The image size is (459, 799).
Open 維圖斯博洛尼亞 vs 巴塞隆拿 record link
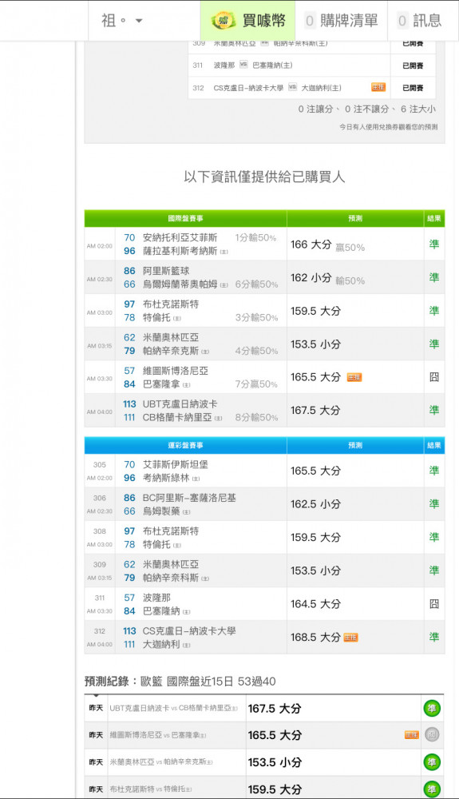[158, 735]
